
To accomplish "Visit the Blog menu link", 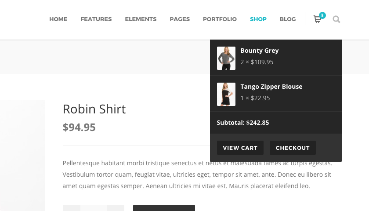I will point(288,19).
